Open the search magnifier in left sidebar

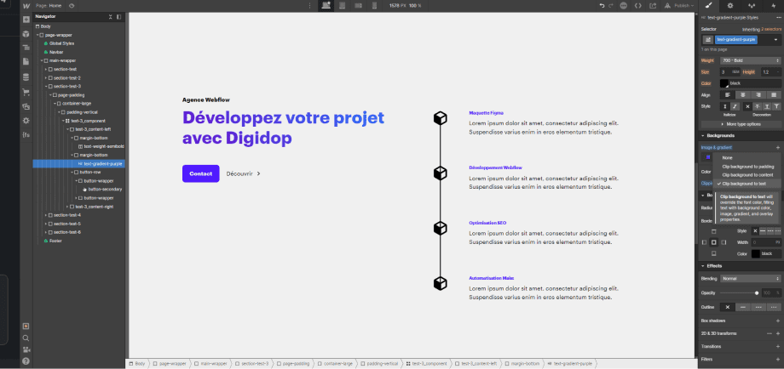(x=26, y=338)
